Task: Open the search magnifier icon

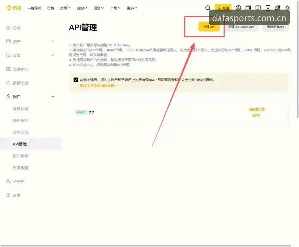Action: [208, 8]
